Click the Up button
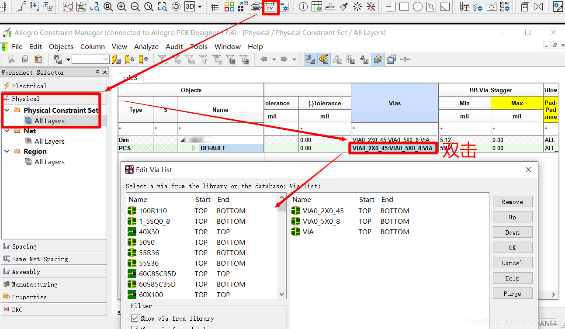 [513, 217]
